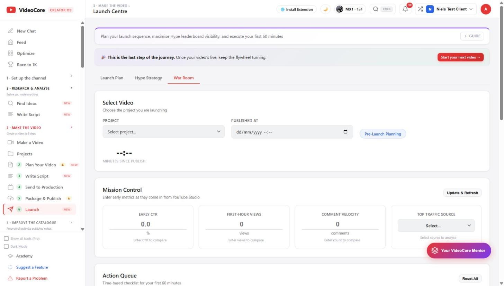Open the user avatar A

[x=486, y=9]
